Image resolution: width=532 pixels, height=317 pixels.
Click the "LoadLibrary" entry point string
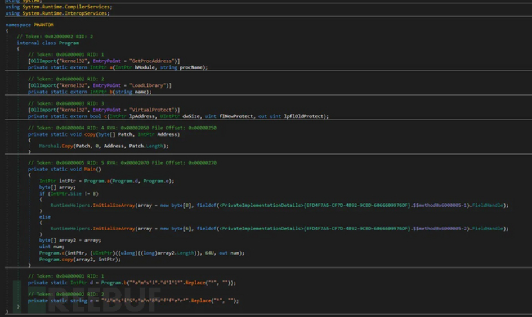(x=148, y=85)
